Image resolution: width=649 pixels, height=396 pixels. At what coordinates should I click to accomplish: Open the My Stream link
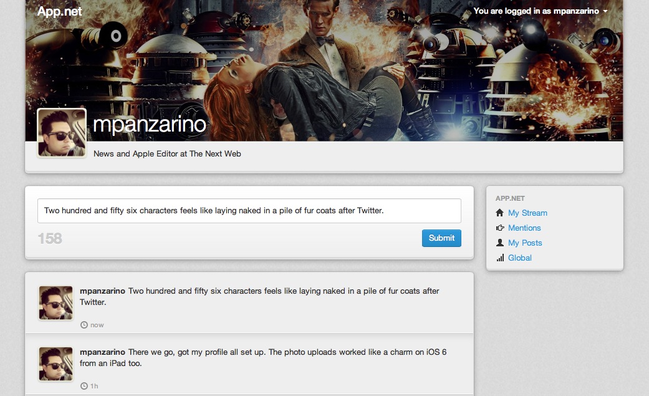[527, 213]
